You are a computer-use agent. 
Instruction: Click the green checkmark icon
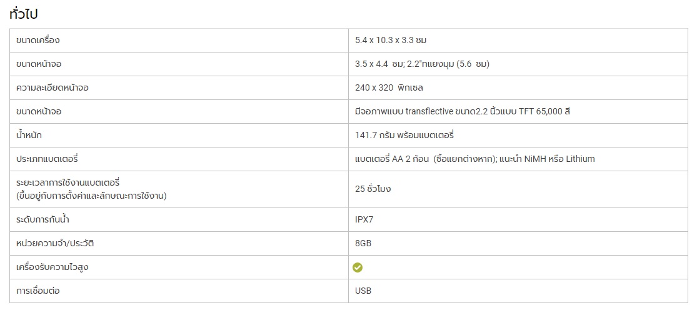(x=358, y=267)
